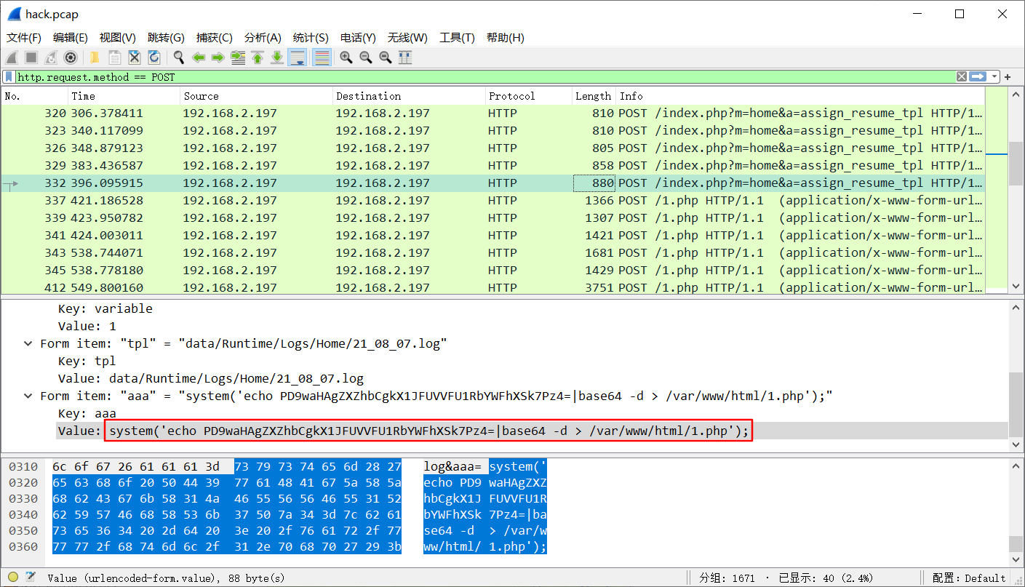Zoom out main window text
Screen dimensions: 1025x587
tap(365, 57)
